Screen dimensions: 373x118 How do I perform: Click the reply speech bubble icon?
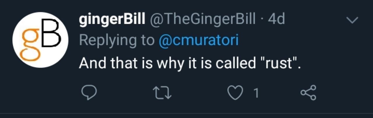point(89,93)
